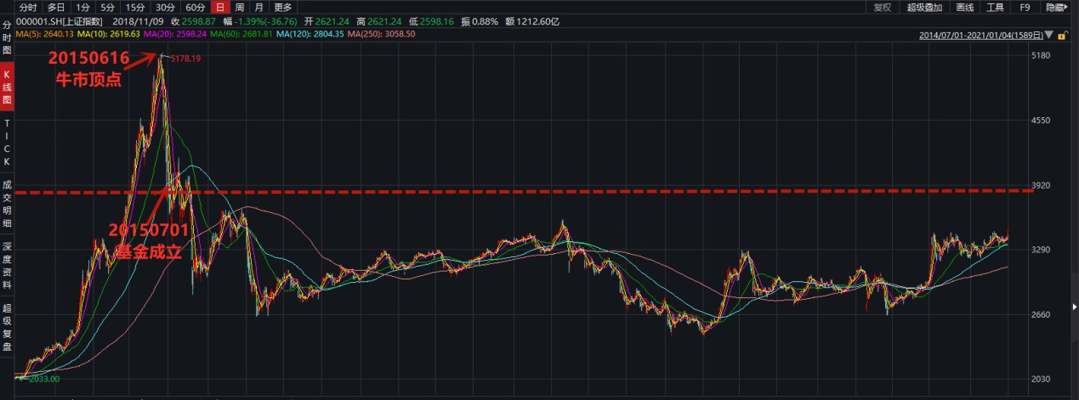Open the 深度资料 sidebar panel
Image resolution: width=1079 pixels, height=400 pixels.
click(7, 265)
